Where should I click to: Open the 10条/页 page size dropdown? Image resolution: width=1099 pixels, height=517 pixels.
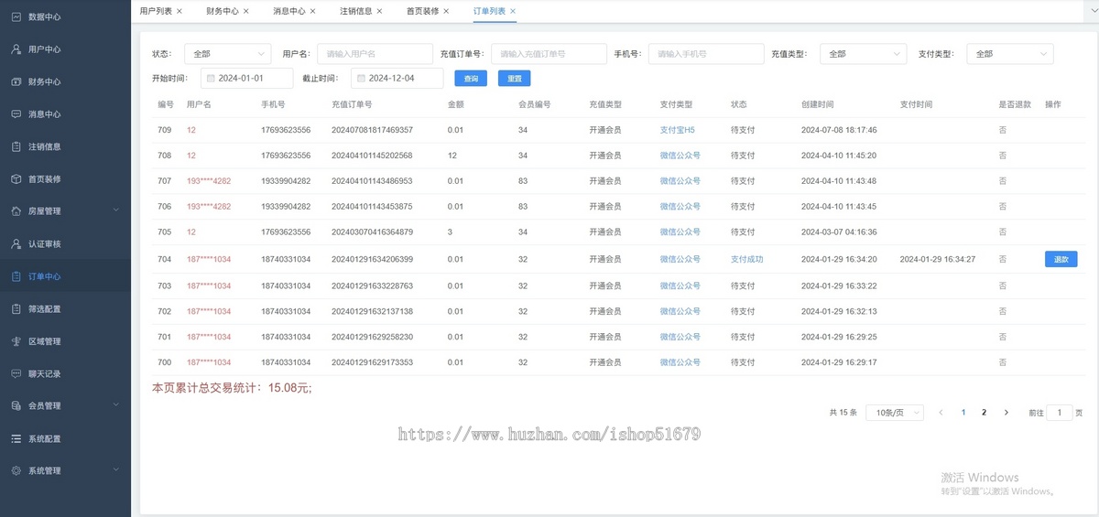(895, 413)
